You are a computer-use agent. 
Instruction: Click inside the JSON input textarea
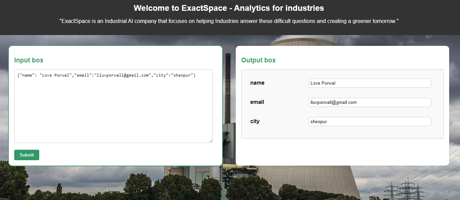click(x=113, y=108)
